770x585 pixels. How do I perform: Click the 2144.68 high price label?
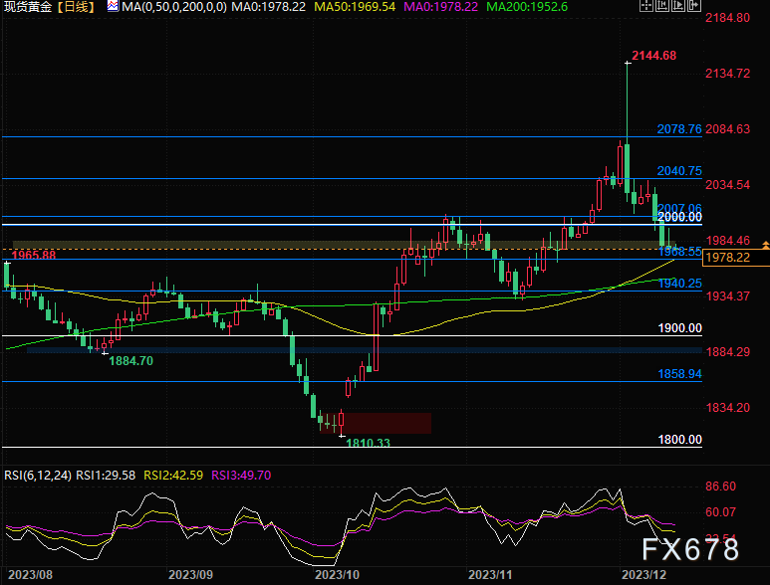(x=654, y=55)
